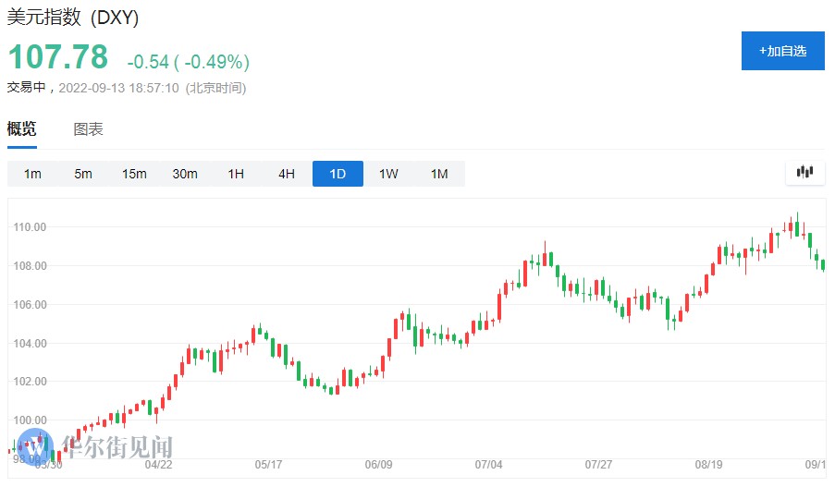
Task: Click the 美元指数 (DXY) title
Action: [73, 18]
